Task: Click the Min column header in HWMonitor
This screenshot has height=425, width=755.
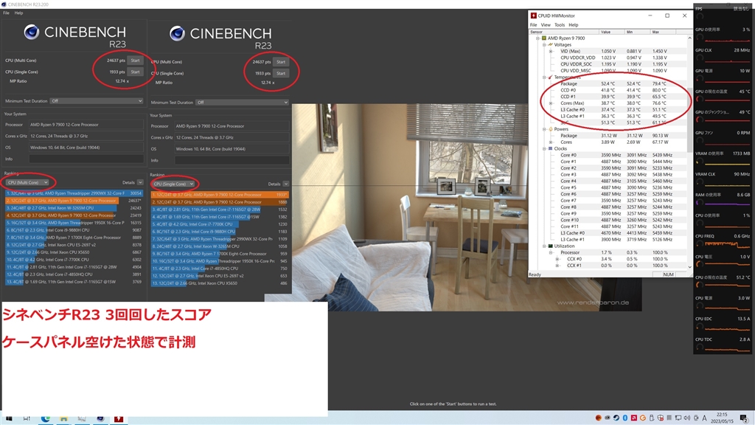Action: coord(638,32)
